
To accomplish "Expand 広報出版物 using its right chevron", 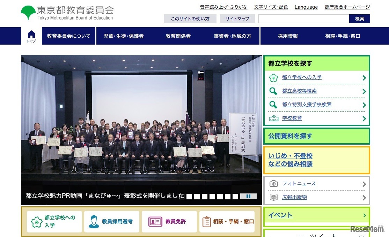I will coord(365,198).
